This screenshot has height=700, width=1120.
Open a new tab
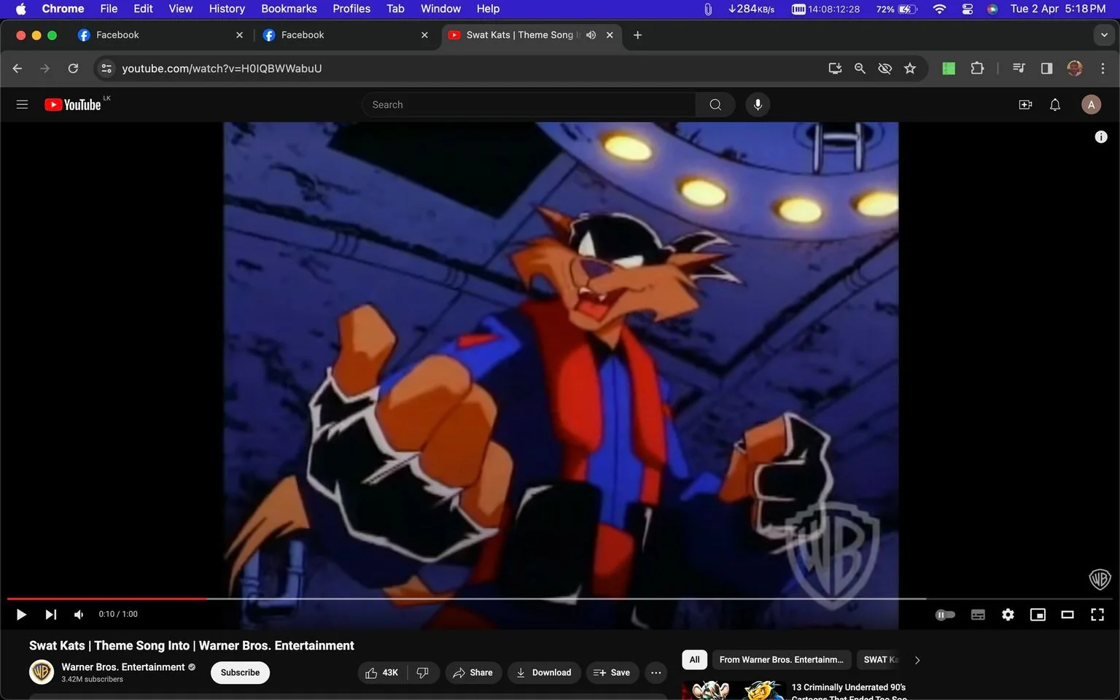[637, 35]
